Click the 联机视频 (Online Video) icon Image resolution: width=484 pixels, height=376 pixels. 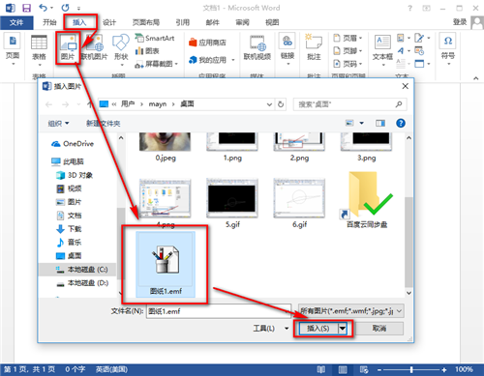click(257, 47)
